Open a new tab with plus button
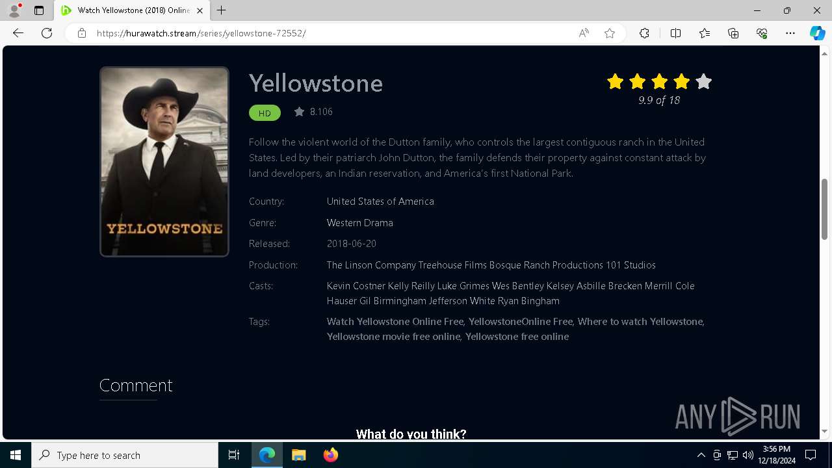This screenshot has width=832, height=468. coord(222,10)
